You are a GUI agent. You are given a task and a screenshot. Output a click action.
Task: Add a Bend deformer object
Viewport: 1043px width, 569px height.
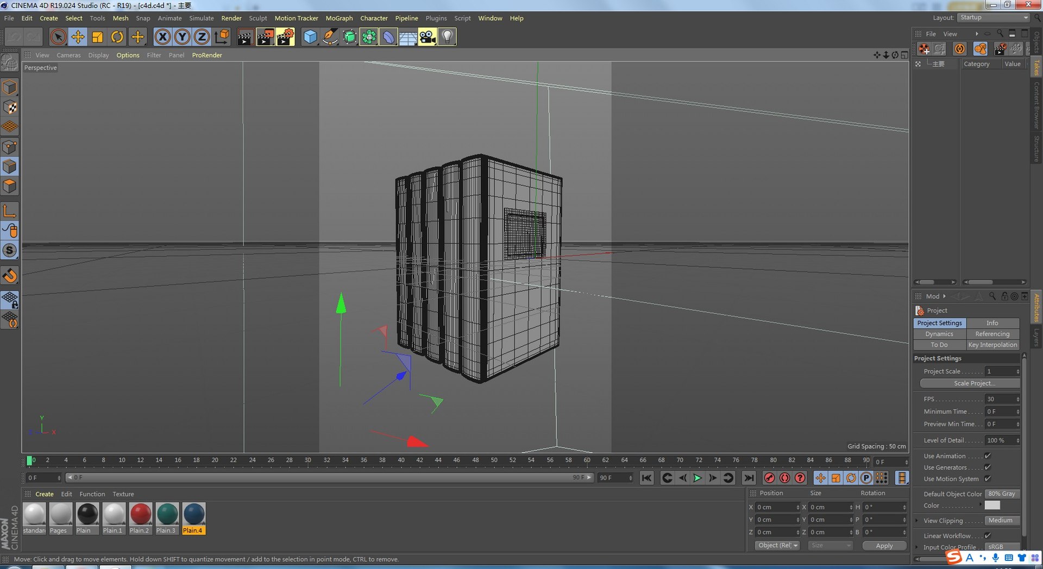388,37
